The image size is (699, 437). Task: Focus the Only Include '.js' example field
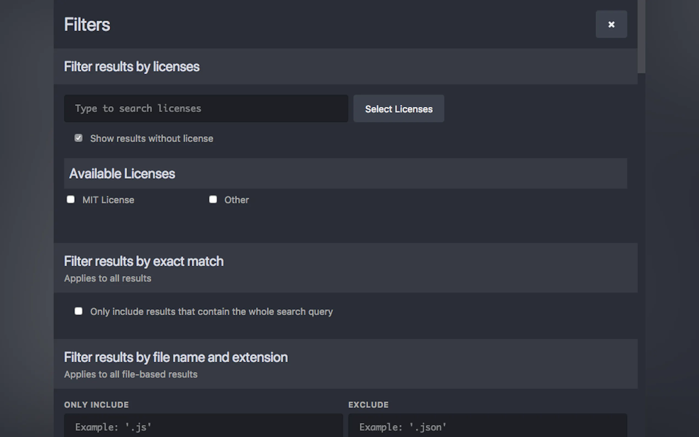pos(203,427)
